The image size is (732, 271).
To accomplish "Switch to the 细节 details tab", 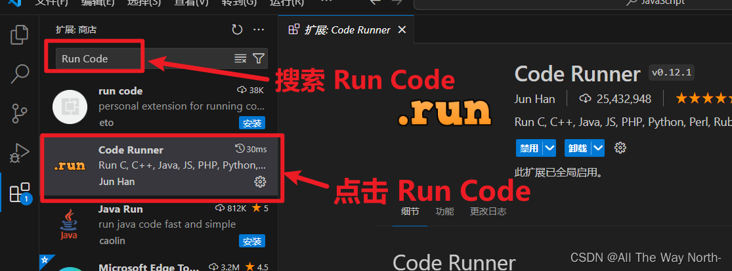I will [410, 211].
